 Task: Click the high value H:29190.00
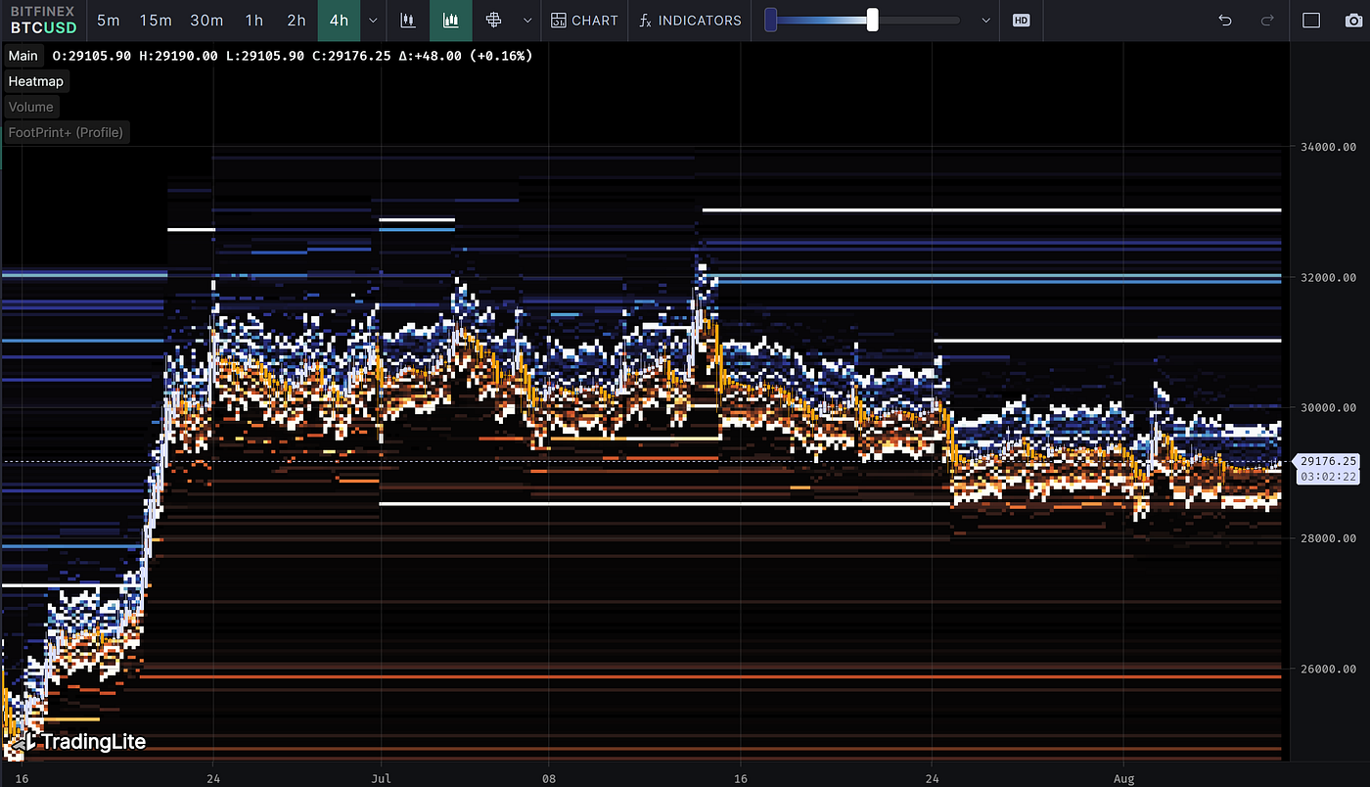[x=179, y=56]
